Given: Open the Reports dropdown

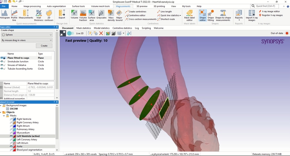Looking at the screenshot, I should point(239,16).
